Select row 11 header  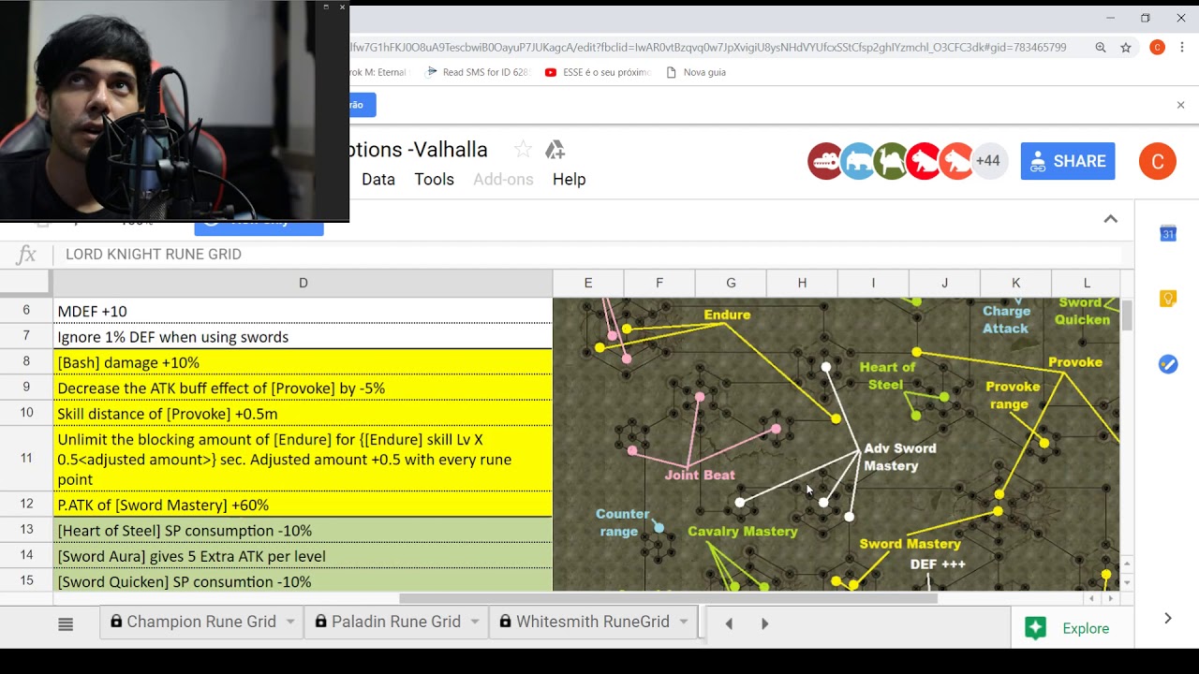(26, 459)
